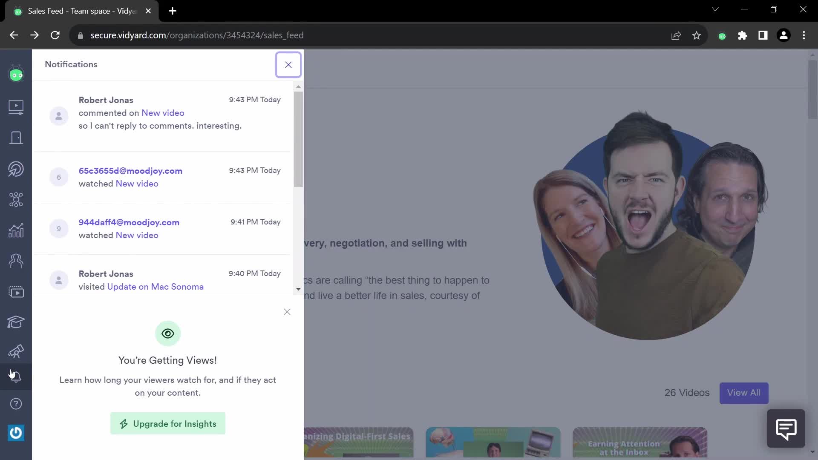This screenshot has width=818, height=460.
Task: Open Update on Mac Sonoma link
Action: point(156,287)
